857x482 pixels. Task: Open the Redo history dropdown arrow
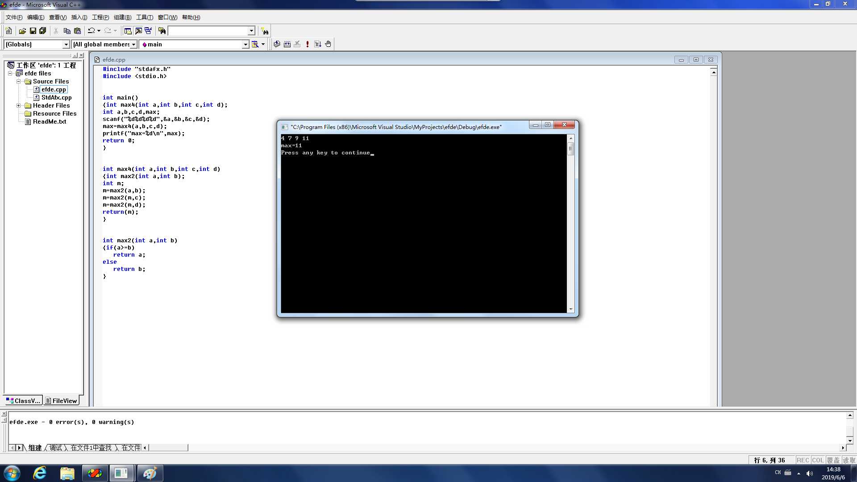(x=115, y=31)
